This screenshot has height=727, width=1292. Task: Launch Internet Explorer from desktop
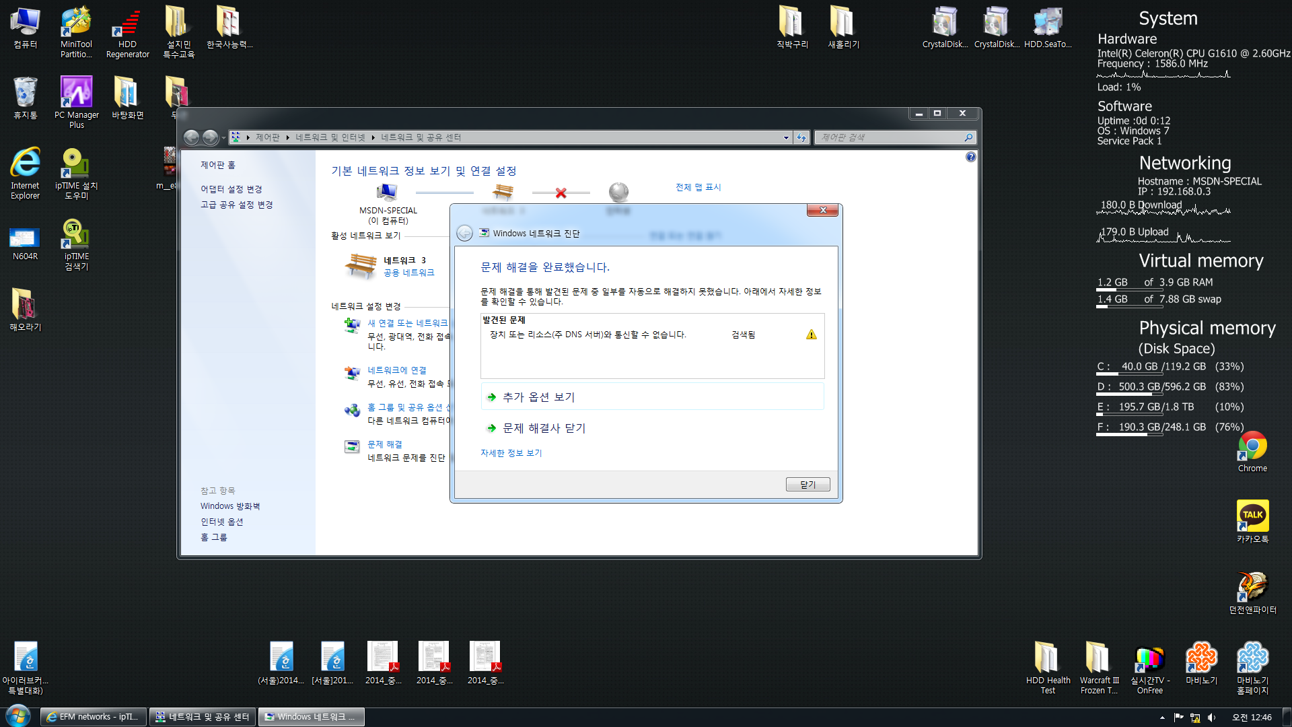tap(25, 173)
